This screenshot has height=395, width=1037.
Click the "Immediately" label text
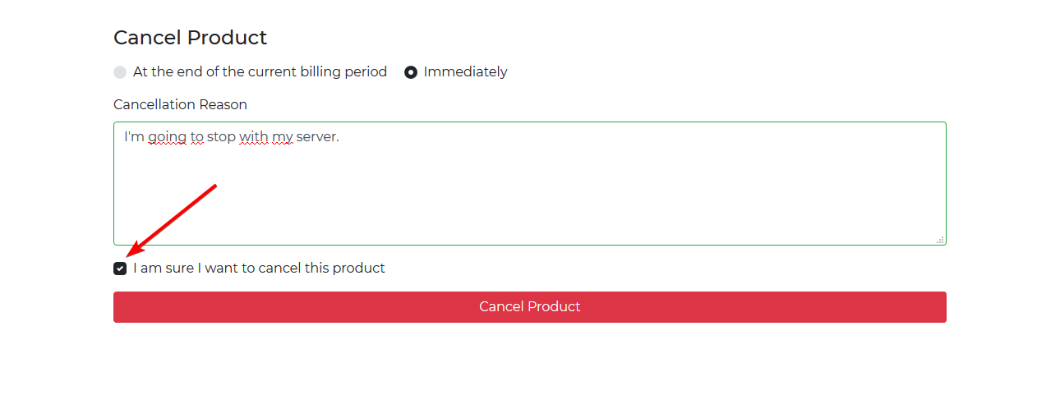point(465,72)
